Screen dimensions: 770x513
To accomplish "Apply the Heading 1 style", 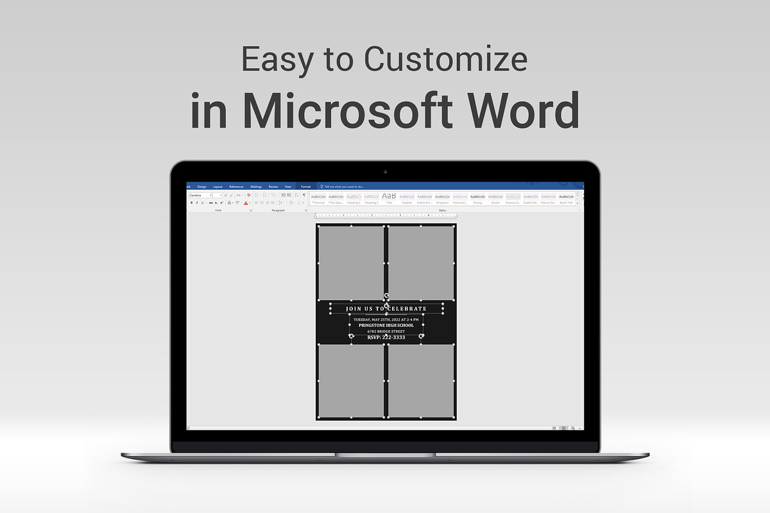I will point(354,198).
